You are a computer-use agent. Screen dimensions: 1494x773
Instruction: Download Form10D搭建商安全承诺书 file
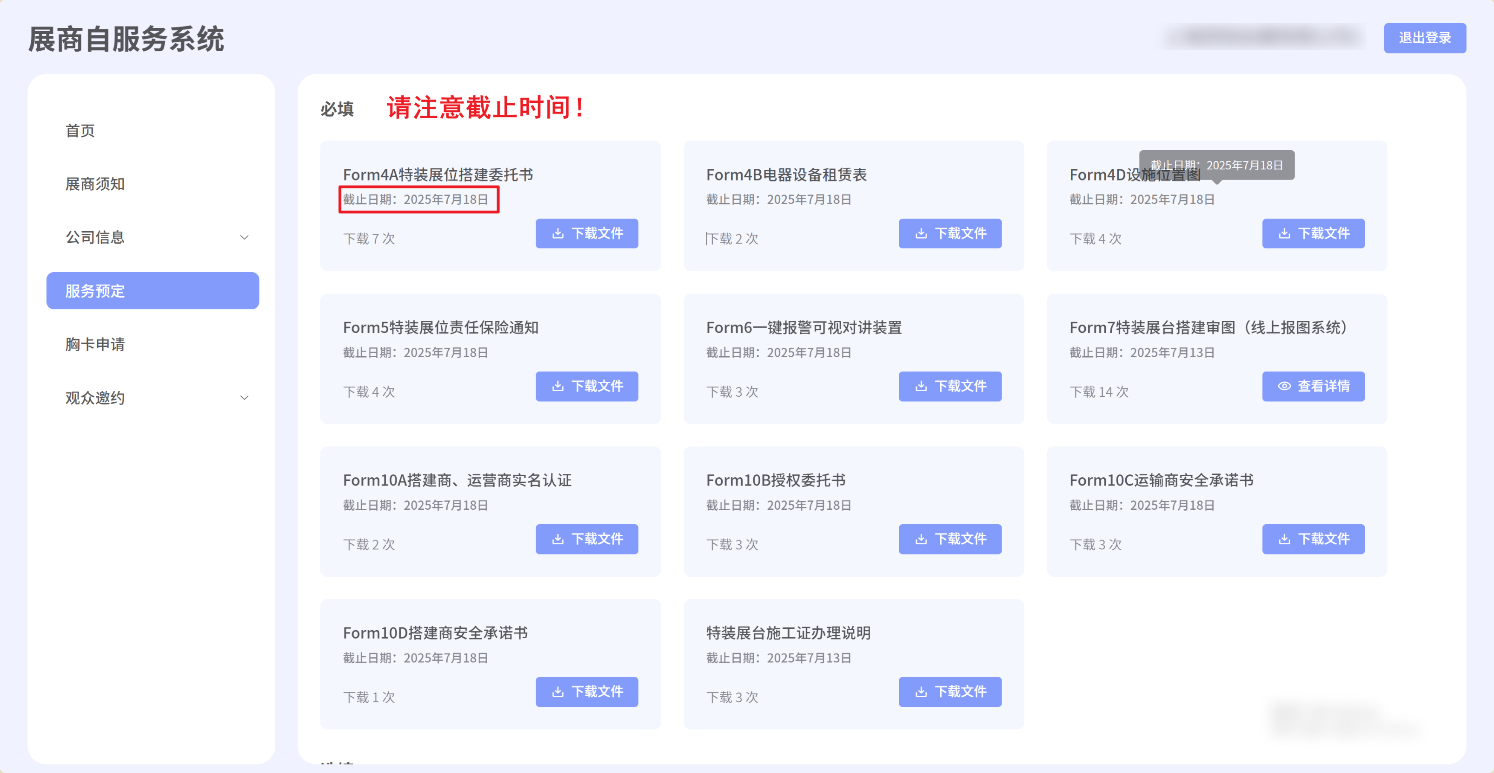(x=586, y=691)
